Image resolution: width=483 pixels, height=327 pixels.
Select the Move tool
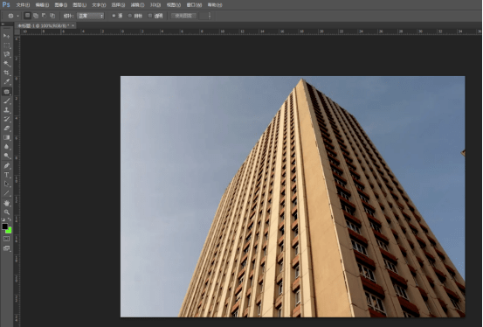pyautogui.click(x=6, y=36)
